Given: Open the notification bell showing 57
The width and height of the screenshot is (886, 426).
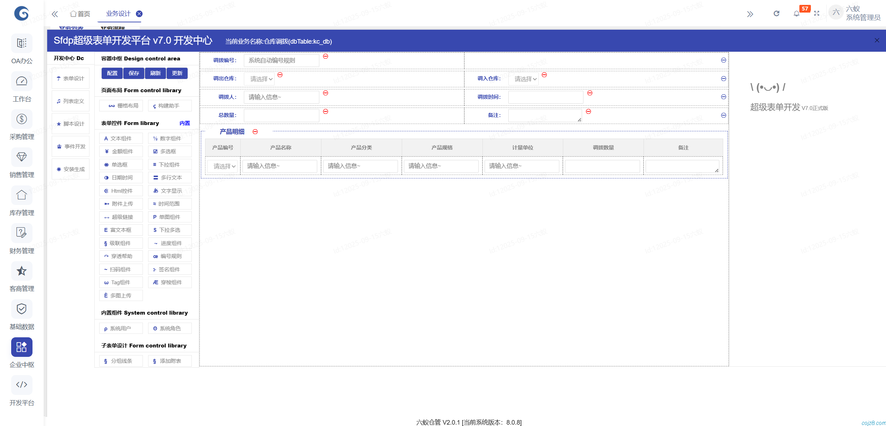Looking at the screenshot, I should point(797,13).
